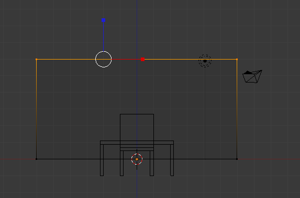Click the chair's left leg
Viewport: 300px width, 198px height.
(121, 163)
